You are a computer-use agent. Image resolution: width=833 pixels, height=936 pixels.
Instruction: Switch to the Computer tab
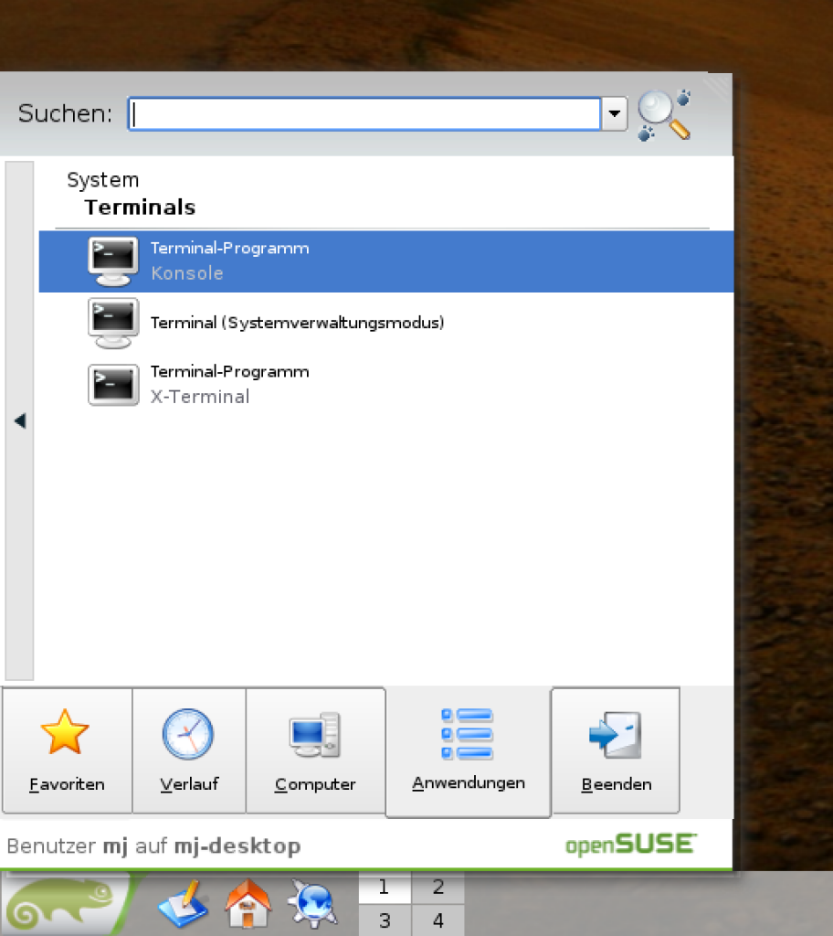tap(315, 750)
